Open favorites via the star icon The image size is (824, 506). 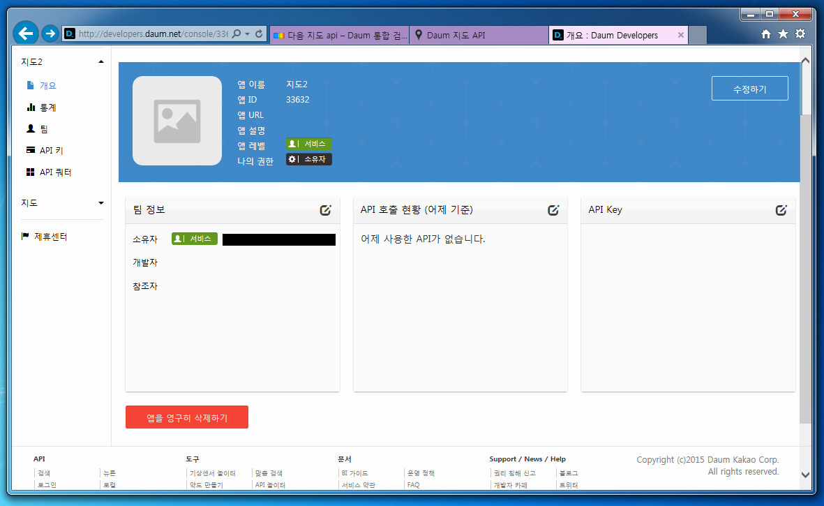tap(783, 33)
